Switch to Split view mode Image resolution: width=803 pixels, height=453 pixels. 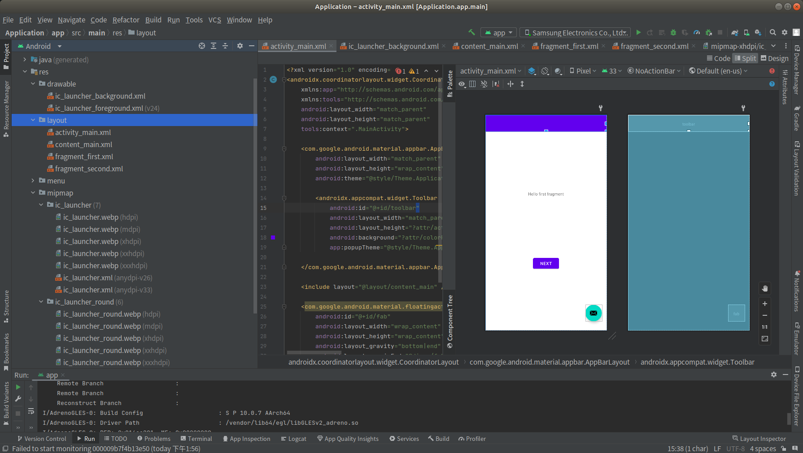745,58
